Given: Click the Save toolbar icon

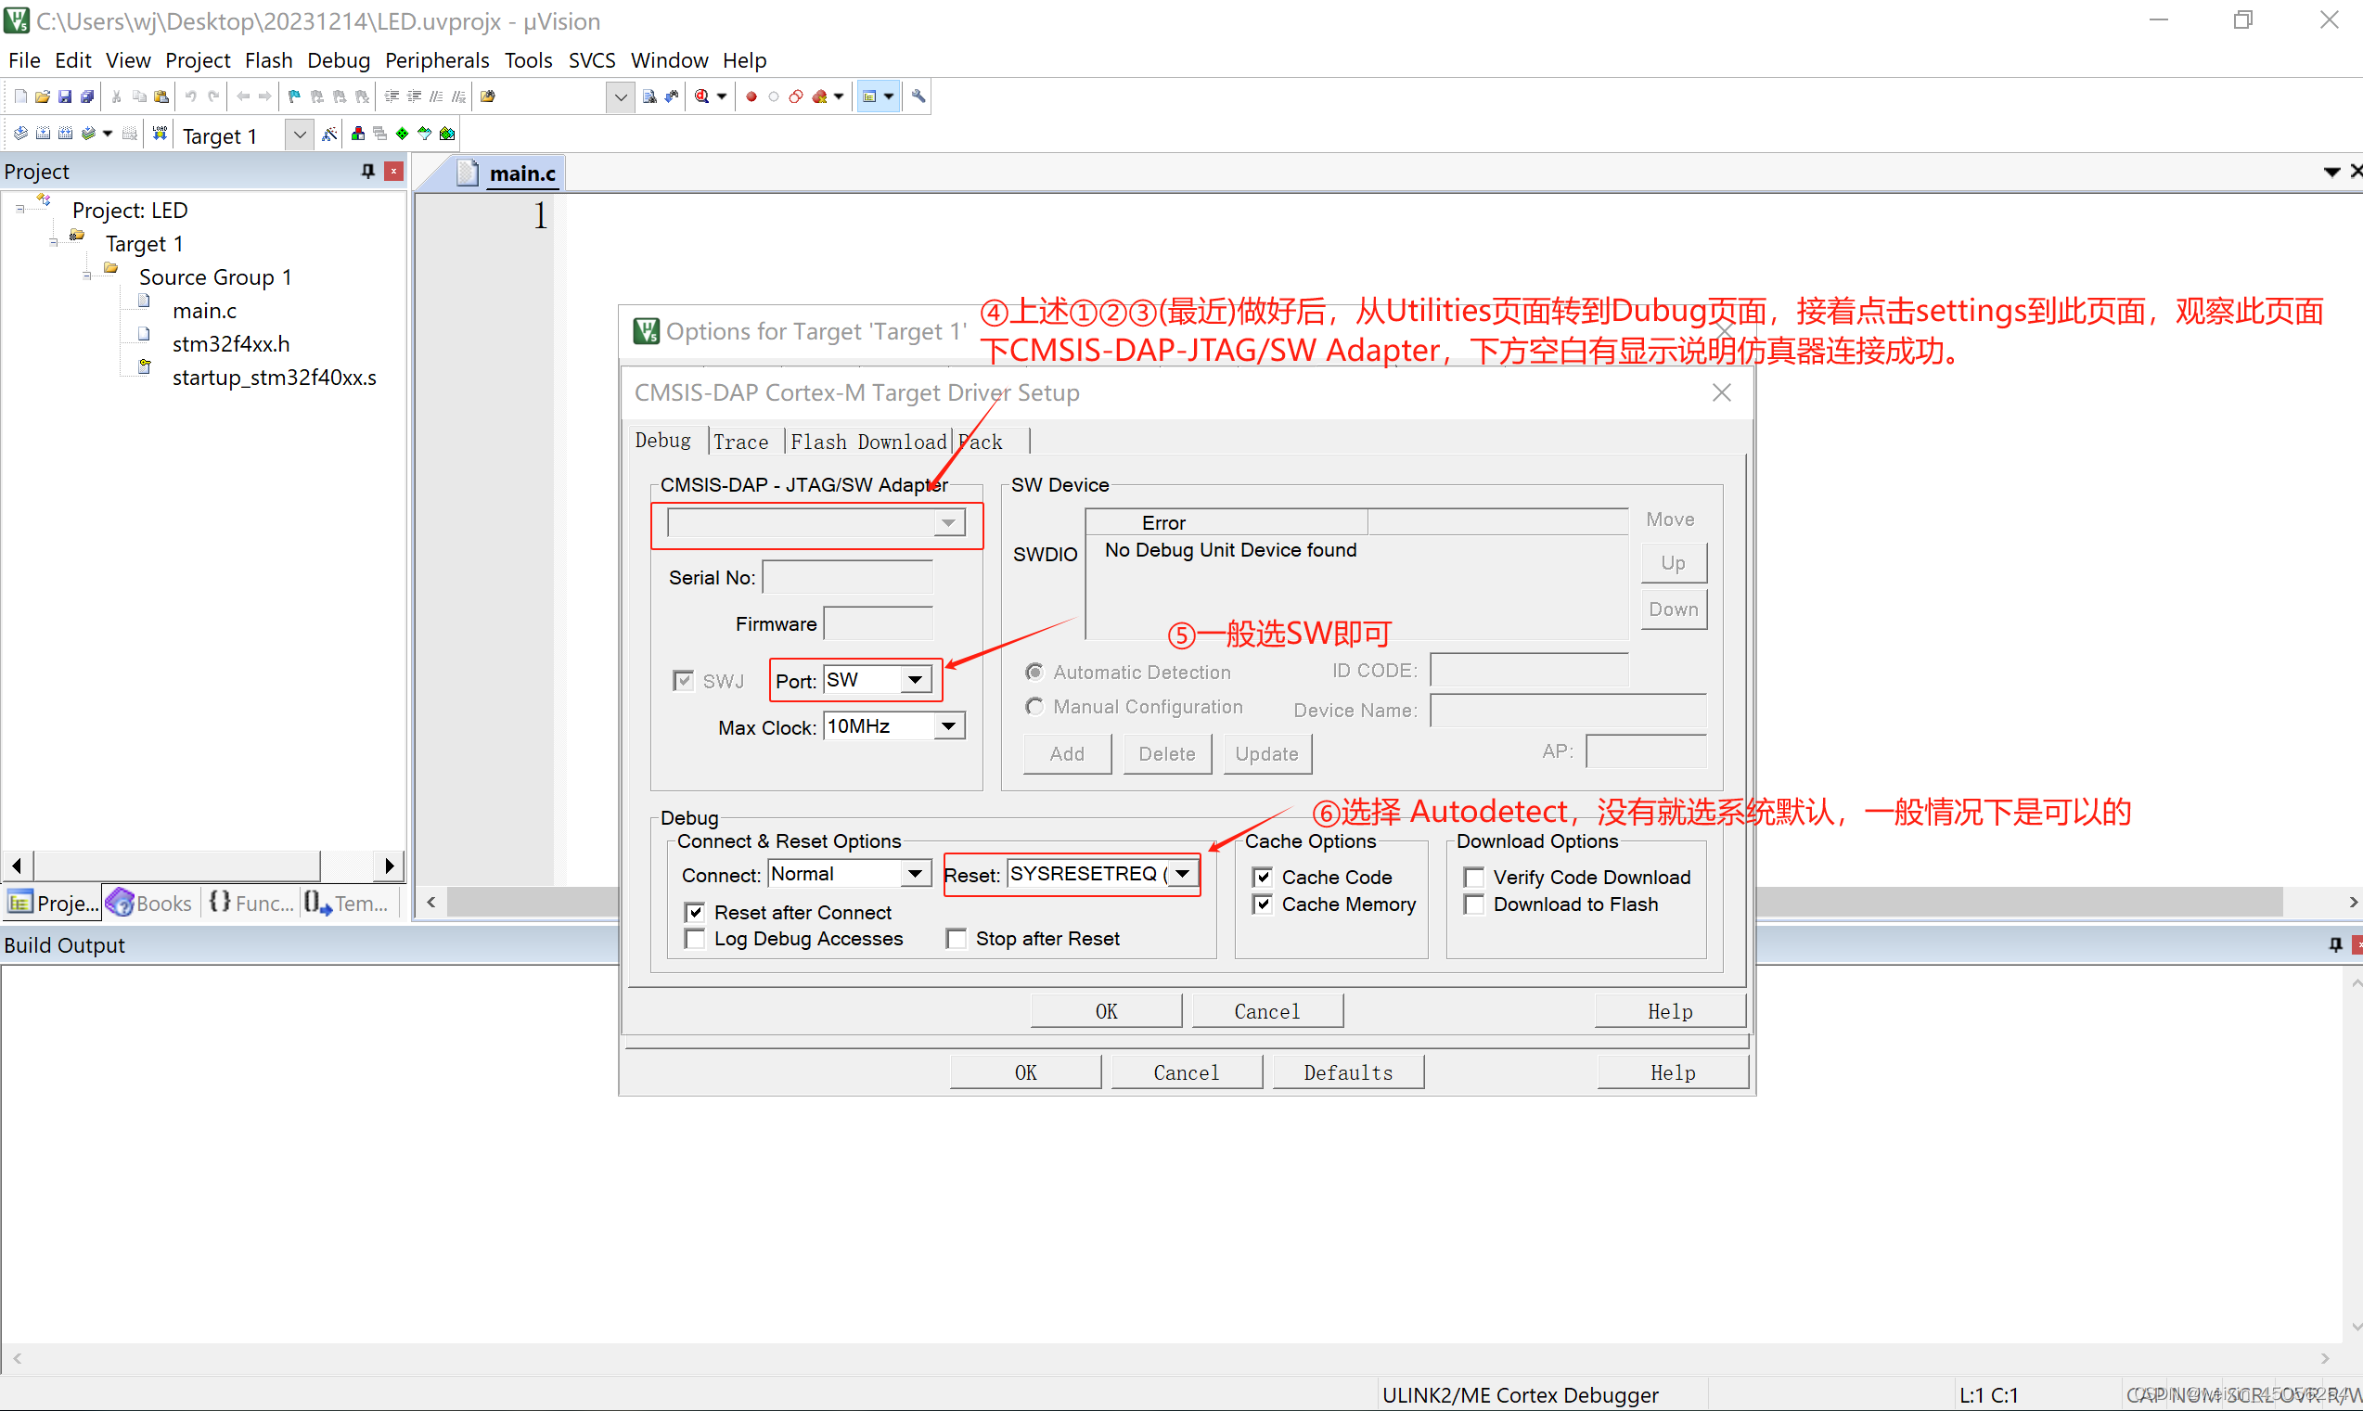Looking at the screenshot, I should tap(65, 96).
